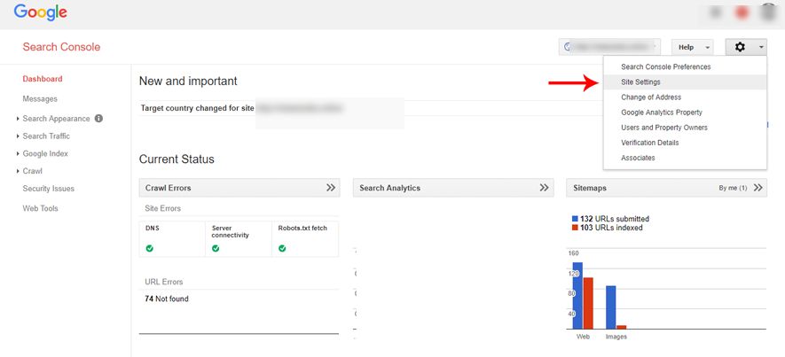
Task: Click the blue Web submitted bar
Action: pos(577,296)
